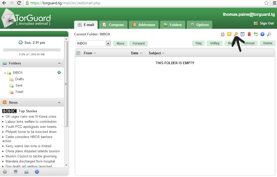Open the INBOX folder dropdown
Screen dimensions: 277x177
point(108,43)
